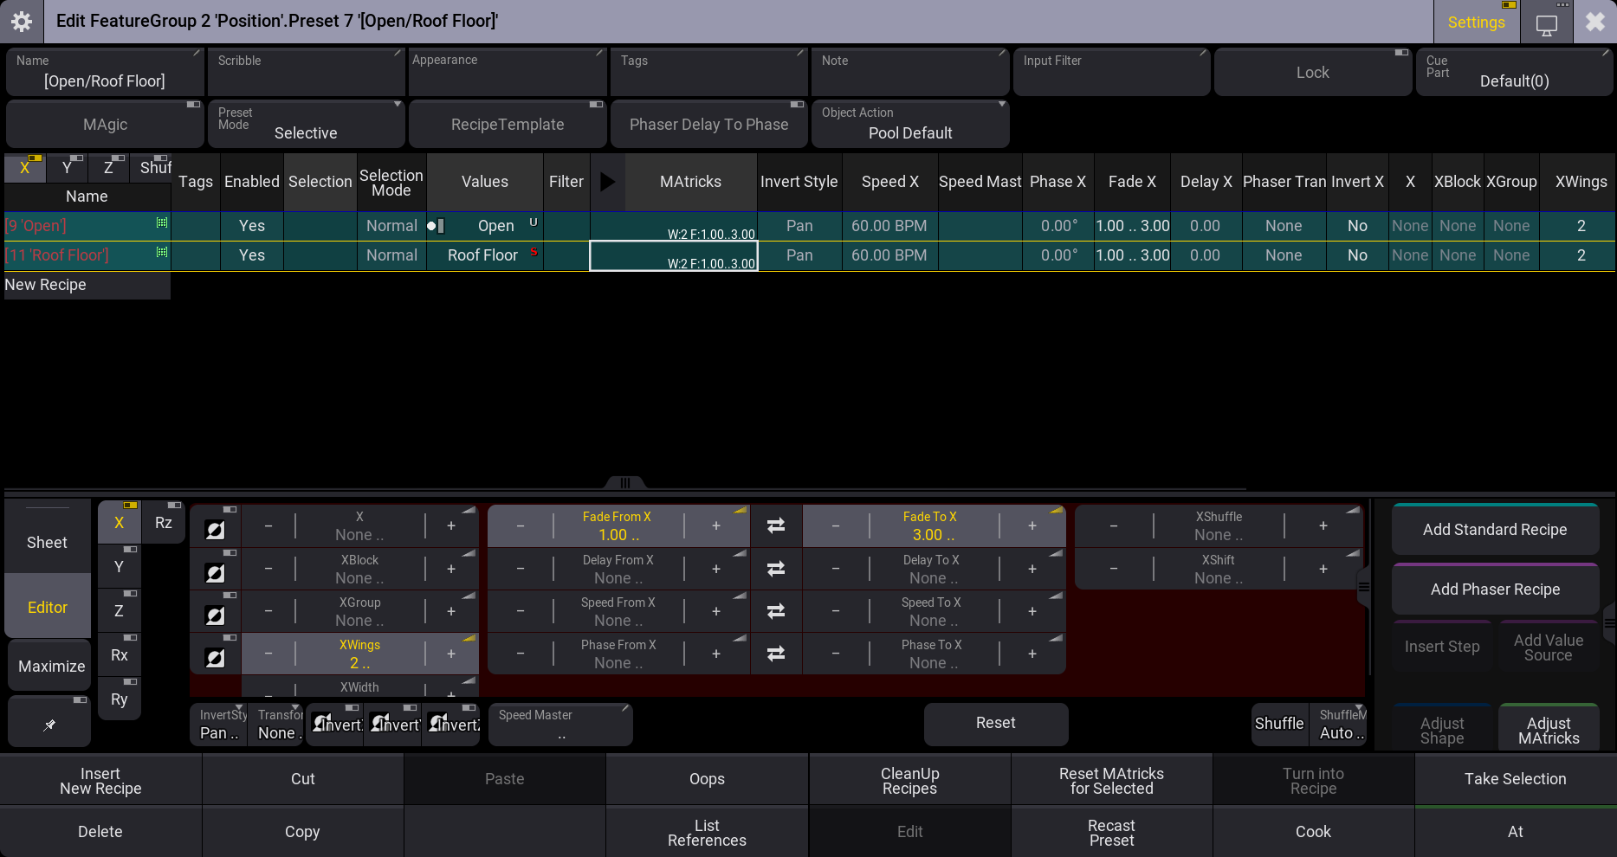Click the XShuffle value fader
The height and width of the screenshot is (857, 1617).
click(x=1218, y=526)
